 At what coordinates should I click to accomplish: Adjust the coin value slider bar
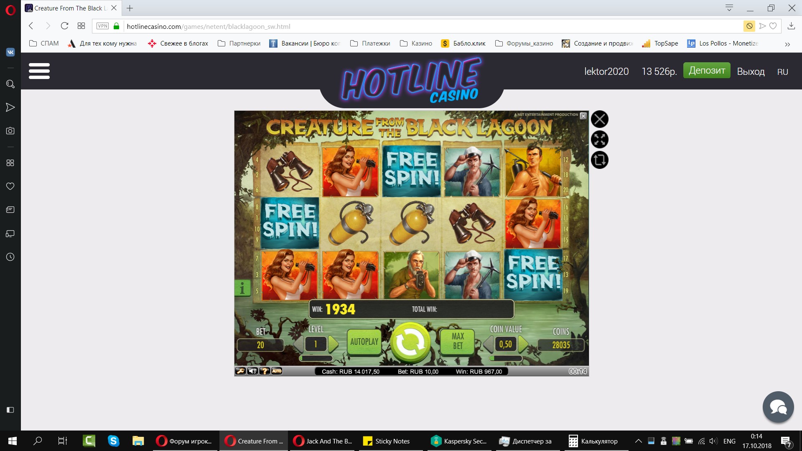pyautogui.click(x=506, y=358)
